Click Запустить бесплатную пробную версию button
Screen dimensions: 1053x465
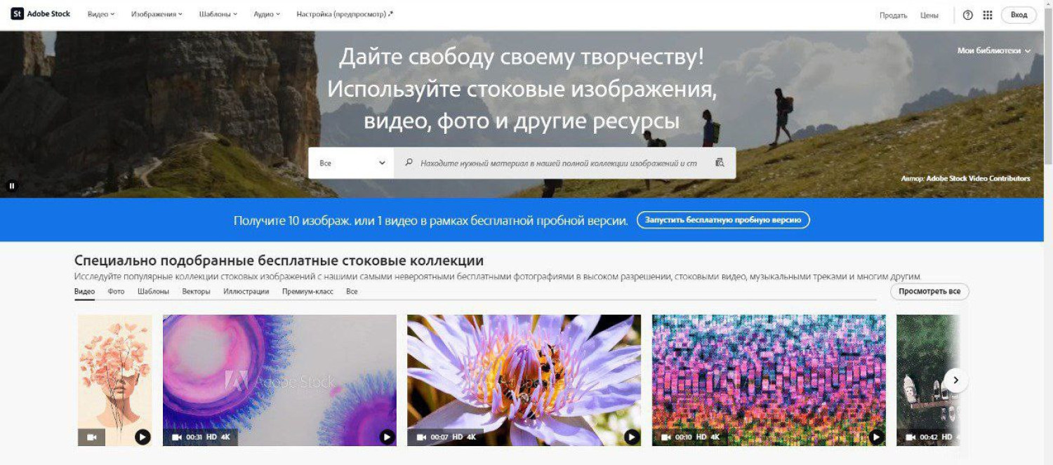pos(723,220)
